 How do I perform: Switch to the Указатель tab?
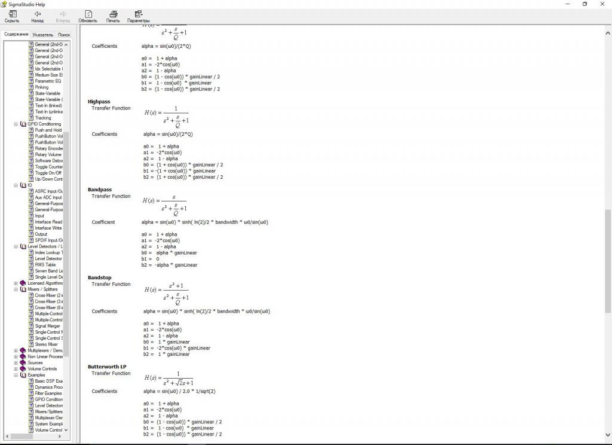click(42, 35)
